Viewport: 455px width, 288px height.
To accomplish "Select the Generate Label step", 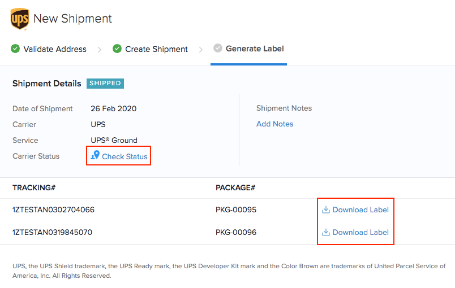I will pyautogui.click(x=255, y=49).
